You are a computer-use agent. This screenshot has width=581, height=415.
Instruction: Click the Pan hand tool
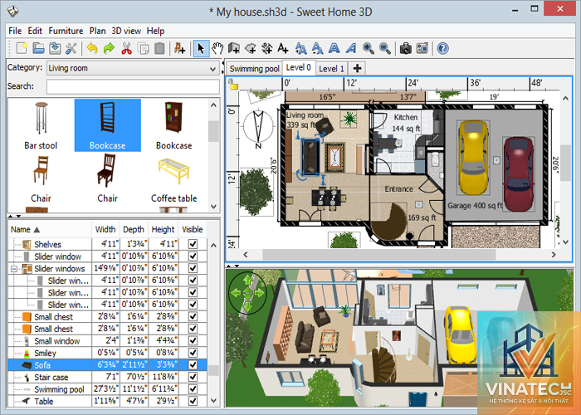217,48
